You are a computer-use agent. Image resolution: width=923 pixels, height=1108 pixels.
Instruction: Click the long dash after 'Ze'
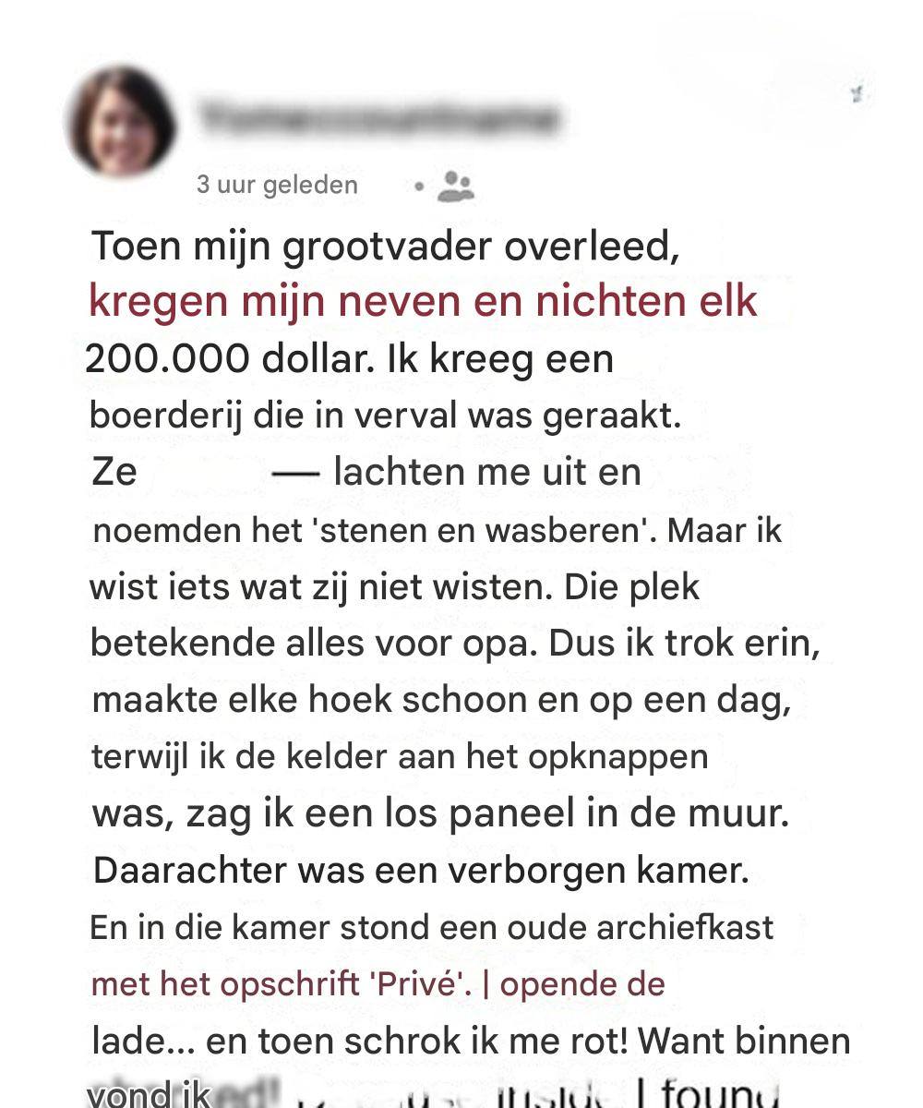296,473
